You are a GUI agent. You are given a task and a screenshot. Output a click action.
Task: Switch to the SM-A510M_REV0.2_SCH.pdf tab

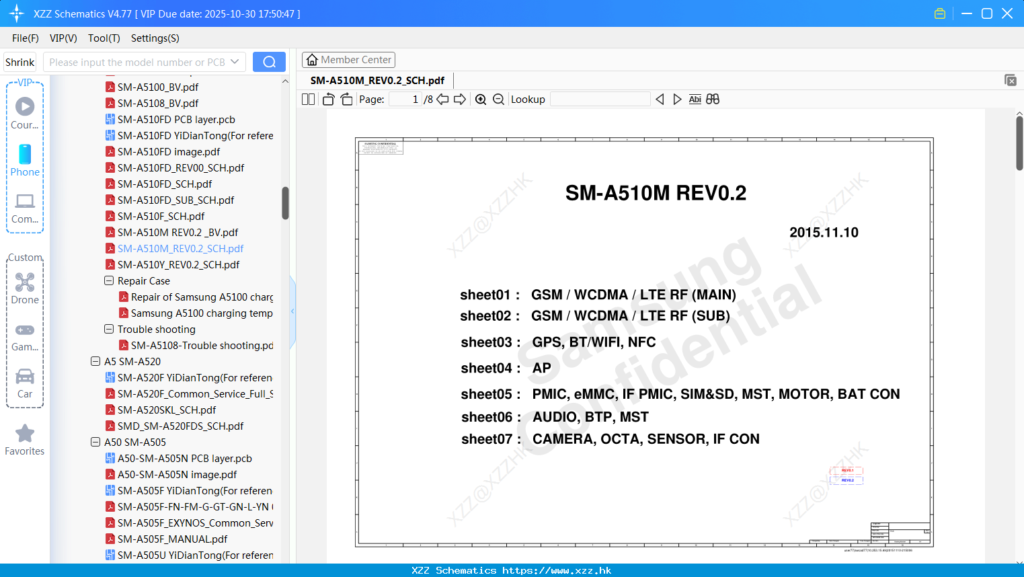[x=377, y=80]
